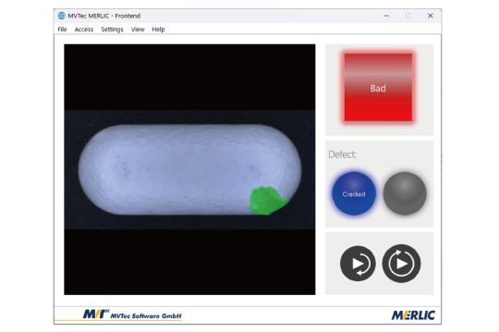Toggle the gray inactive defect indicator

tap(405, 194)
